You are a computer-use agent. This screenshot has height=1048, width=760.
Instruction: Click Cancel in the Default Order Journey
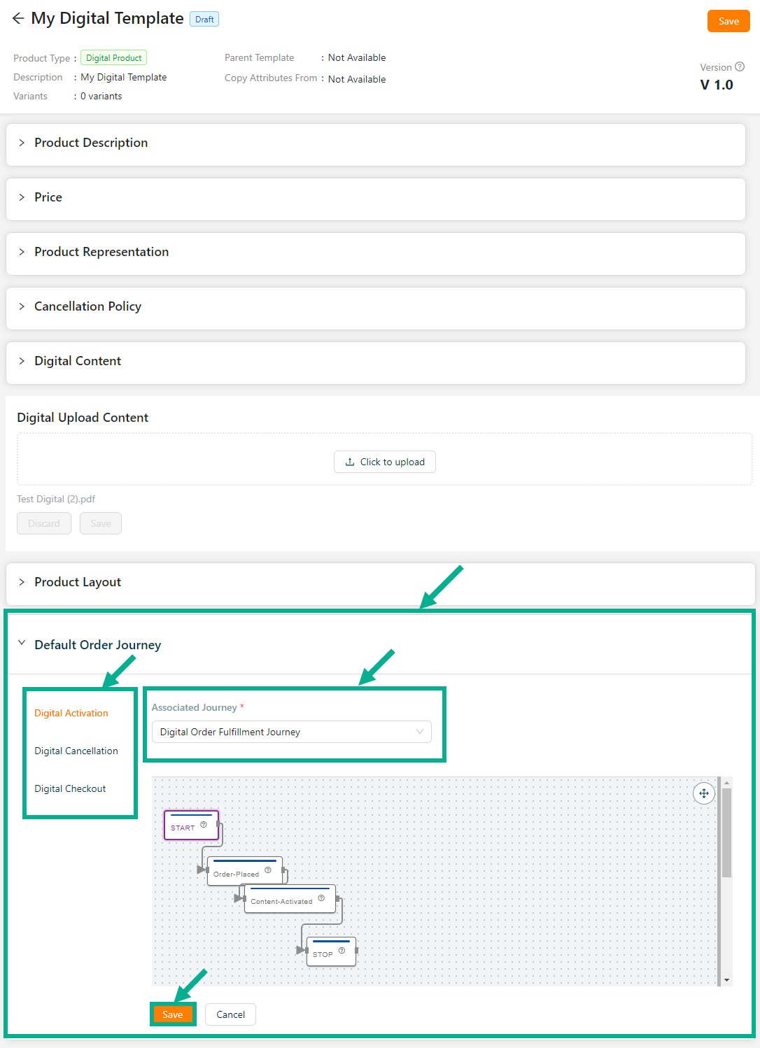[x=230, y=1014]
